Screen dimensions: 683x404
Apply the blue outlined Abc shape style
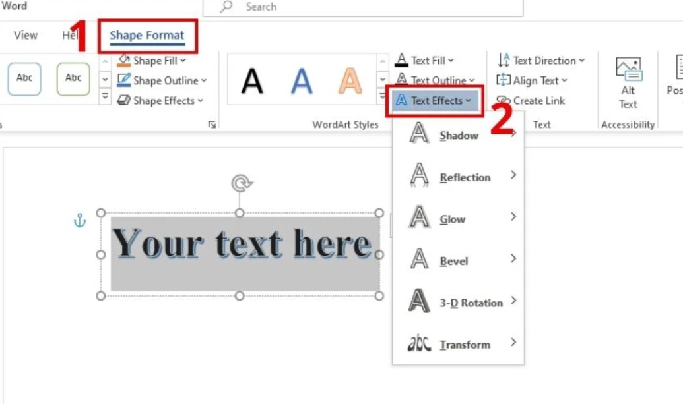pos(24,78)
